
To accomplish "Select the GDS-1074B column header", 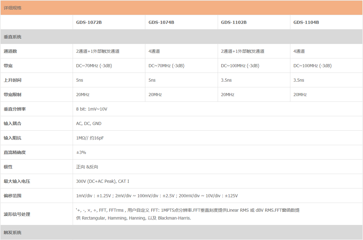I will click(x=161, y=22).
